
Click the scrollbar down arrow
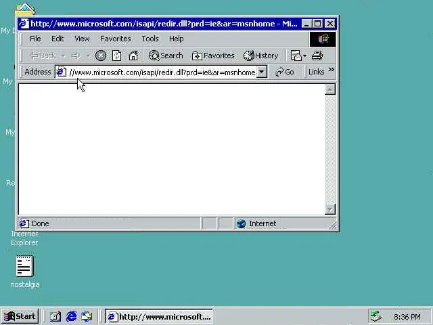coord(330,209)
